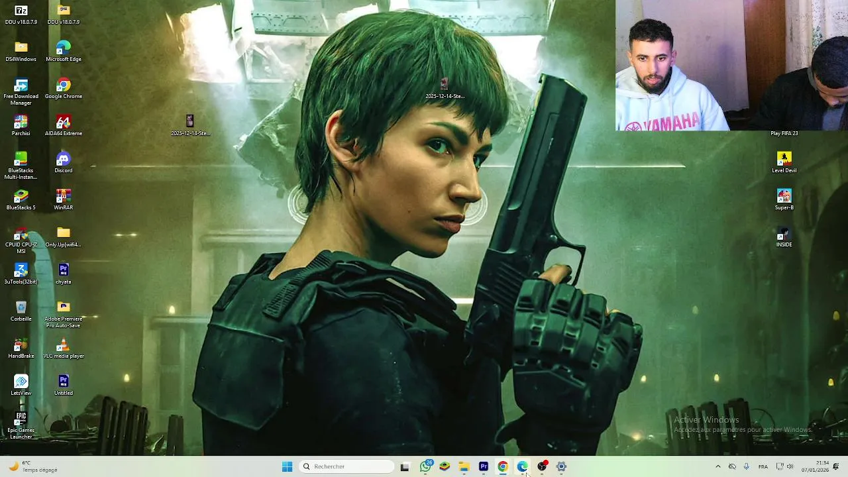Select 2025-12-14-Ste... file beside AIDA64 Extreme
Screen dimensions: 848x477
pos(190,125)
